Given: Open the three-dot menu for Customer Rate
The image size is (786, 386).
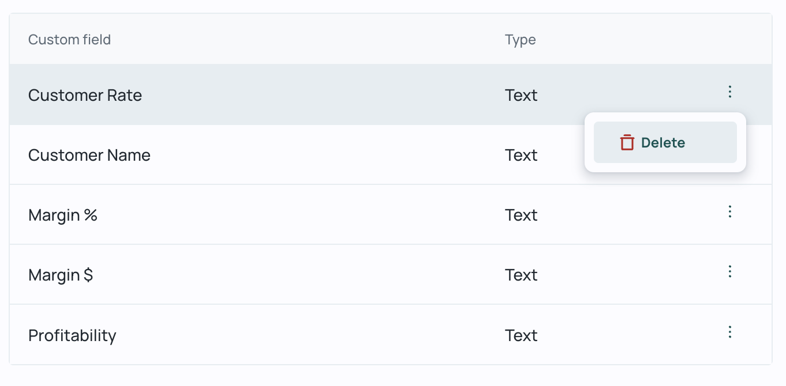Looking at the screenshot, I should click(x=730, y=92).
